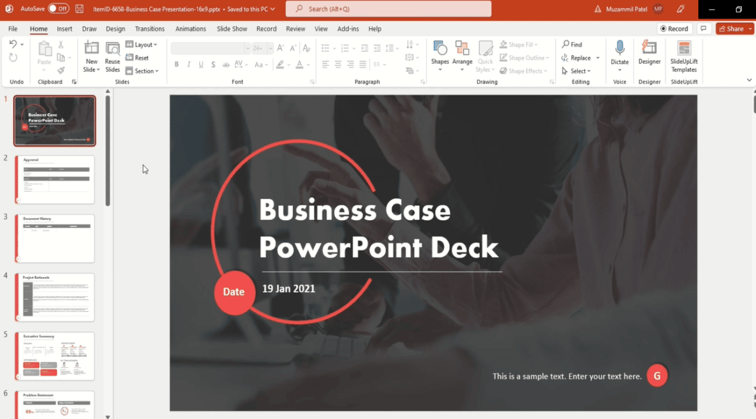Click the Search box in title bar
This screenshot has height=419, width=756.
[x=388, y=9]
